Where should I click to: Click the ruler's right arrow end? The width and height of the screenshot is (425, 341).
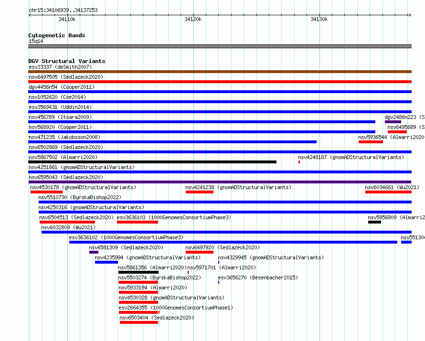410,15
